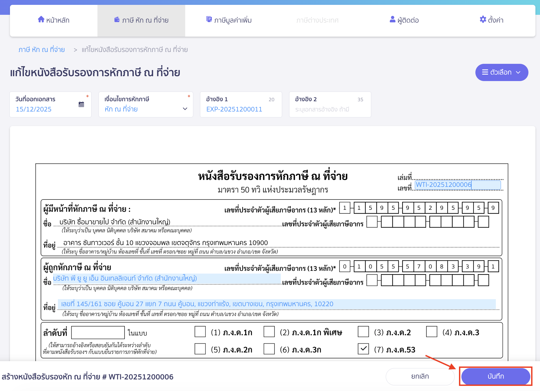Click the บันทึก save button

(x=496, y=376)
